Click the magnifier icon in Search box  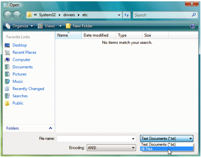(x=194, y=15)
